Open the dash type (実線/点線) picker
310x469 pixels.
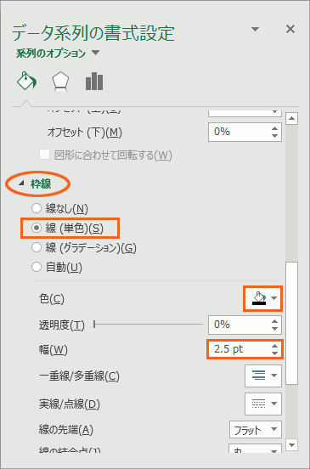[x=263, y=404]
